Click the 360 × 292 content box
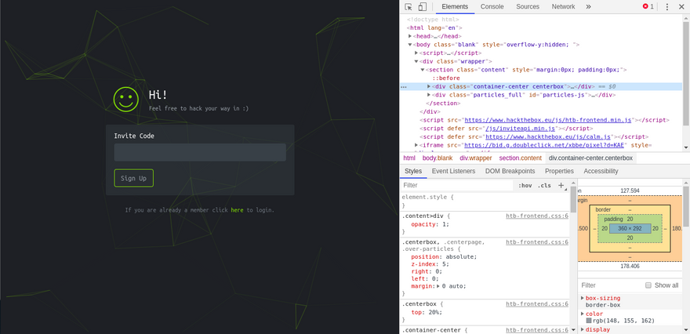Viewport: 690px width, 334px height. click(x=630, y=228)
